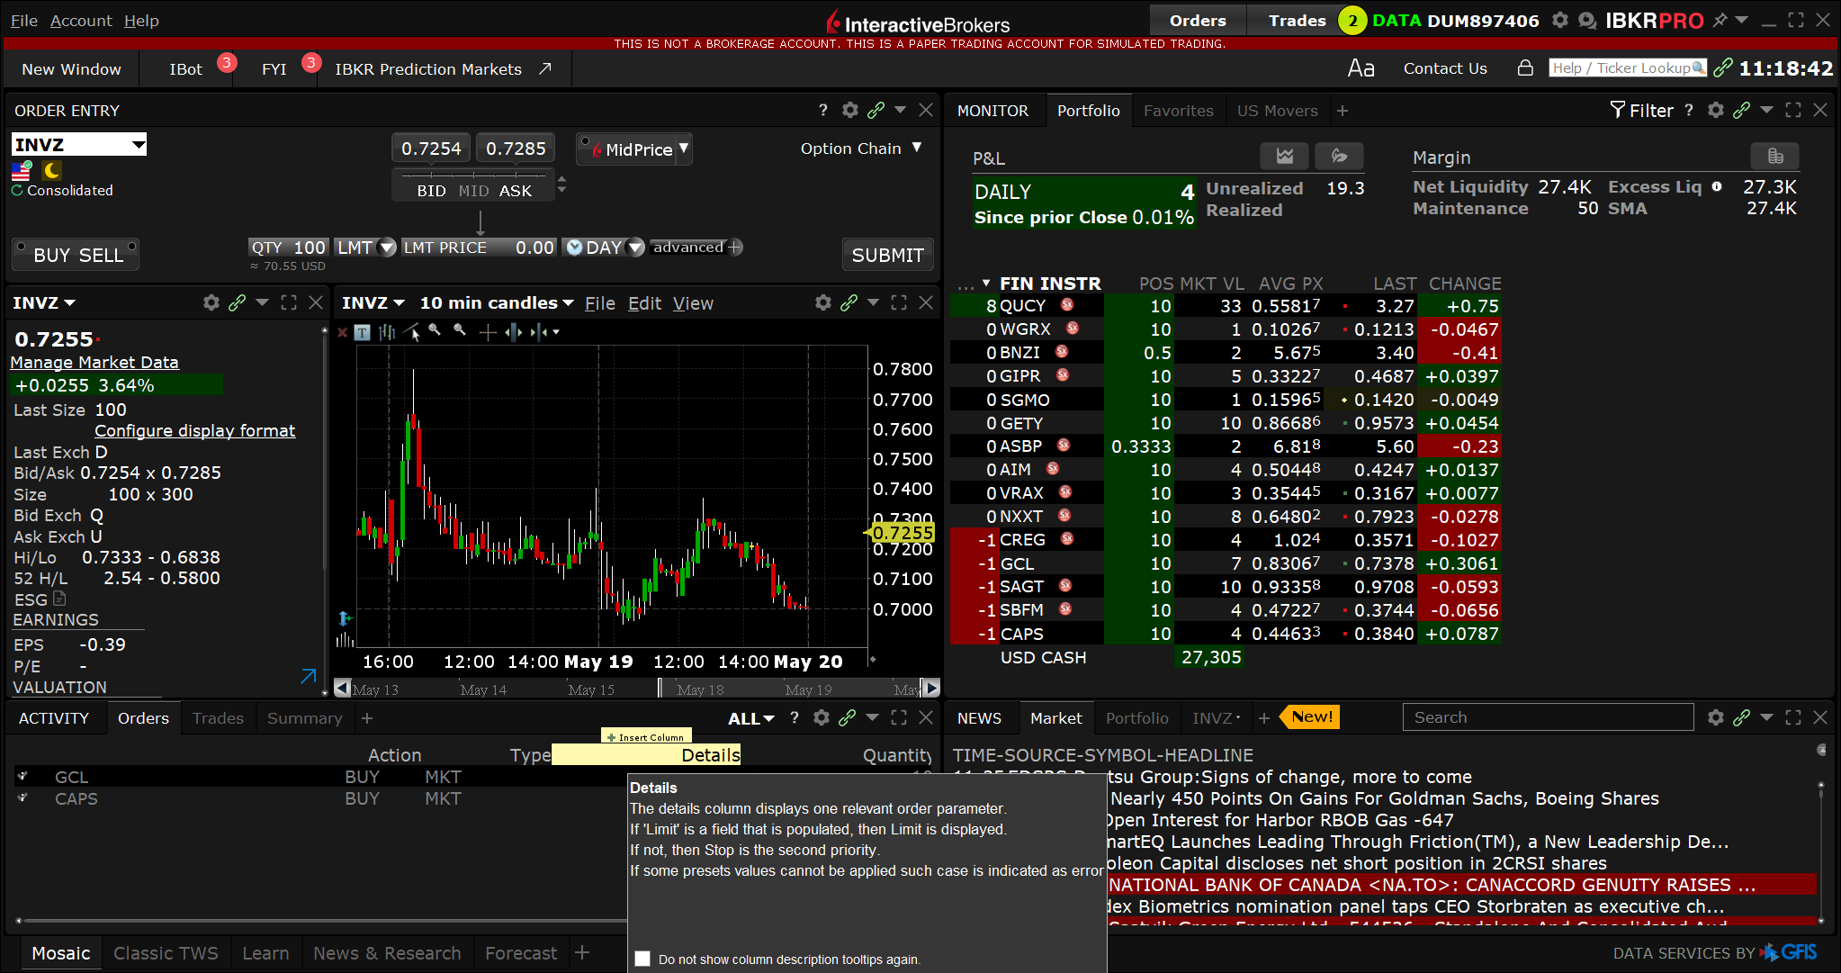Viewport: 1841px width, 973px height.
Task: Select BUY on the order side toggle
Action: pos(51,256)
